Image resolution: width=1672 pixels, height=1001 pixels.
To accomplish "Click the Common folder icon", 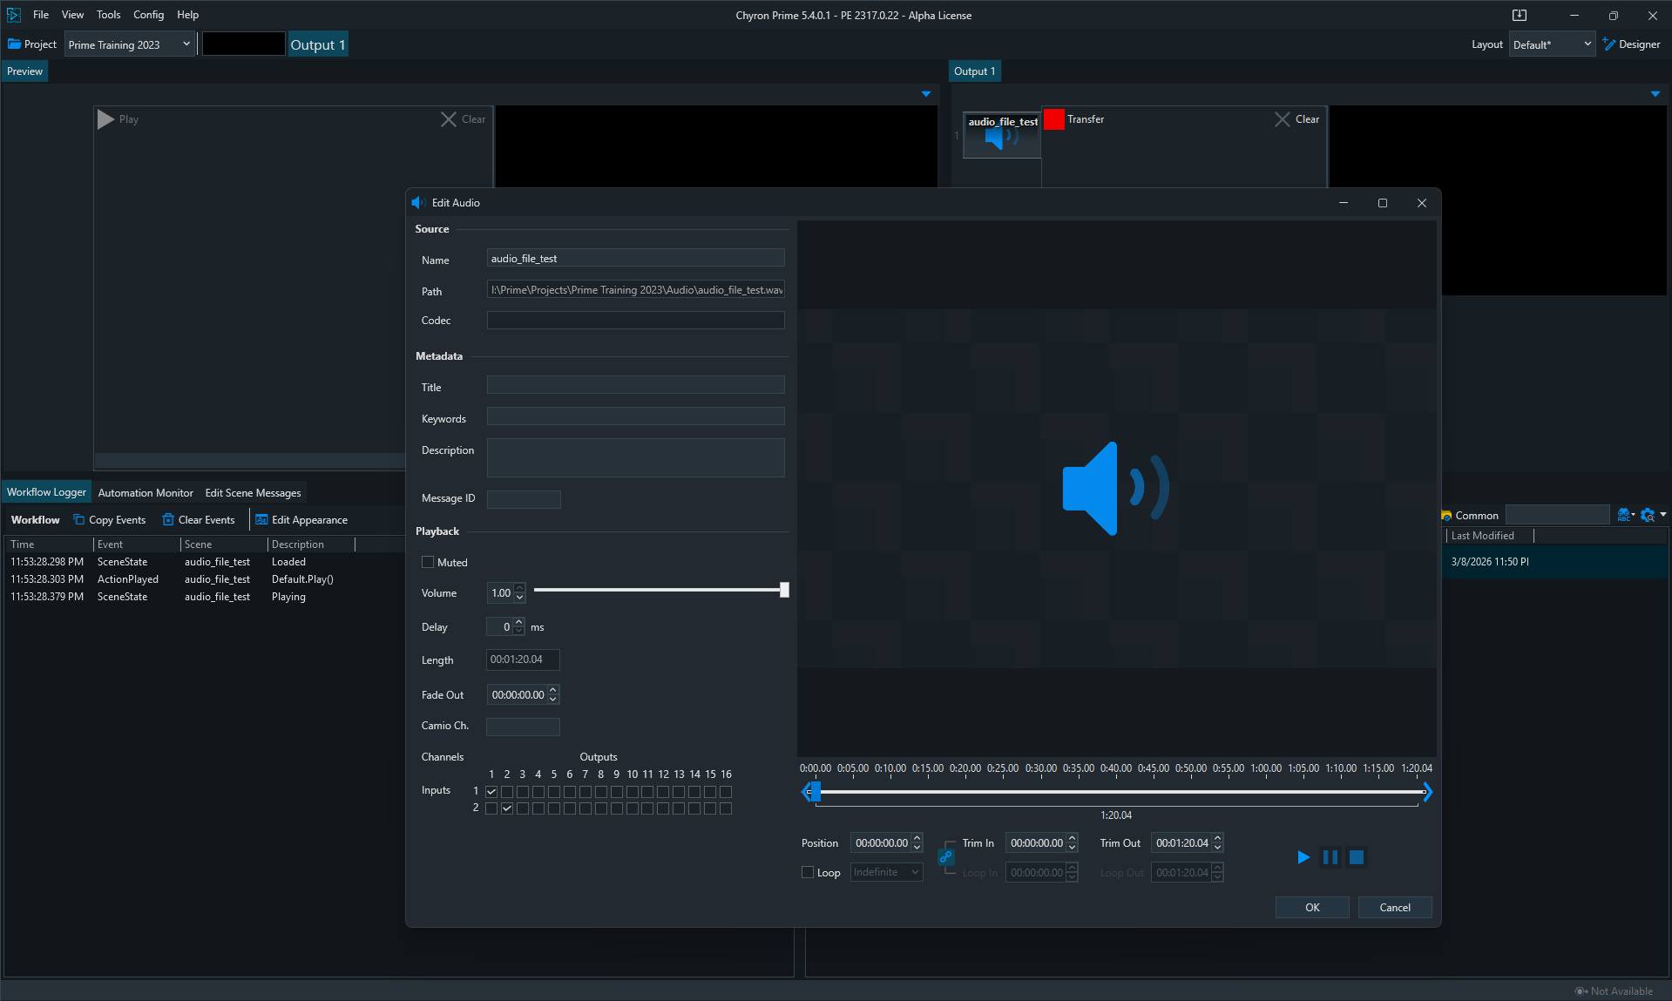I will (x=1446, y=516).
